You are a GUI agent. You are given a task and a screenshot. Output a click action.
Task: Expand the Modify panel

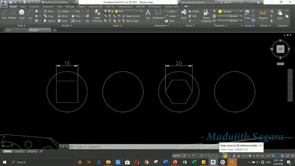click(66, 25)
